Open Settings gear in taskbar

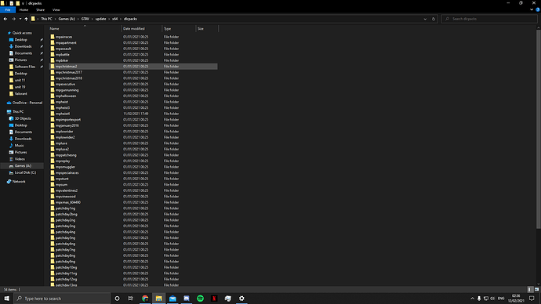241,299
